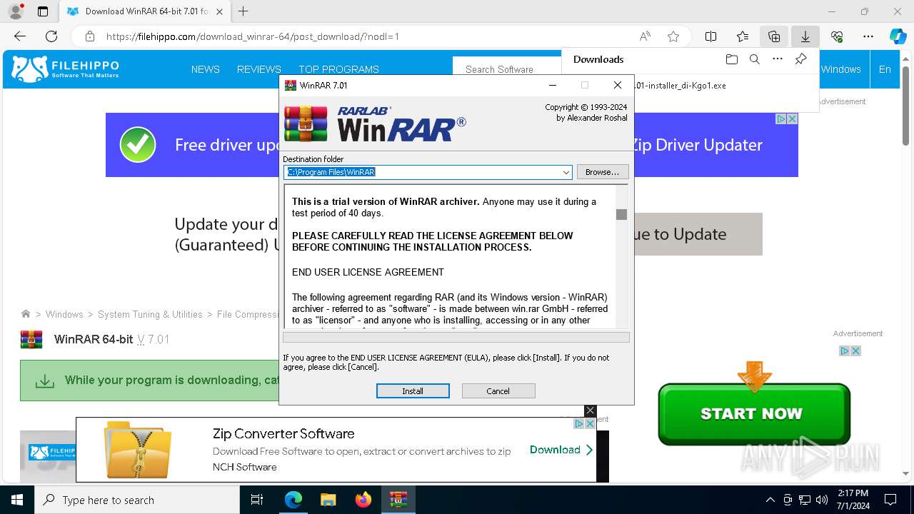Click START NOW advertisement button
This screenshot has height=514, width=914.
tap(754, 413)
